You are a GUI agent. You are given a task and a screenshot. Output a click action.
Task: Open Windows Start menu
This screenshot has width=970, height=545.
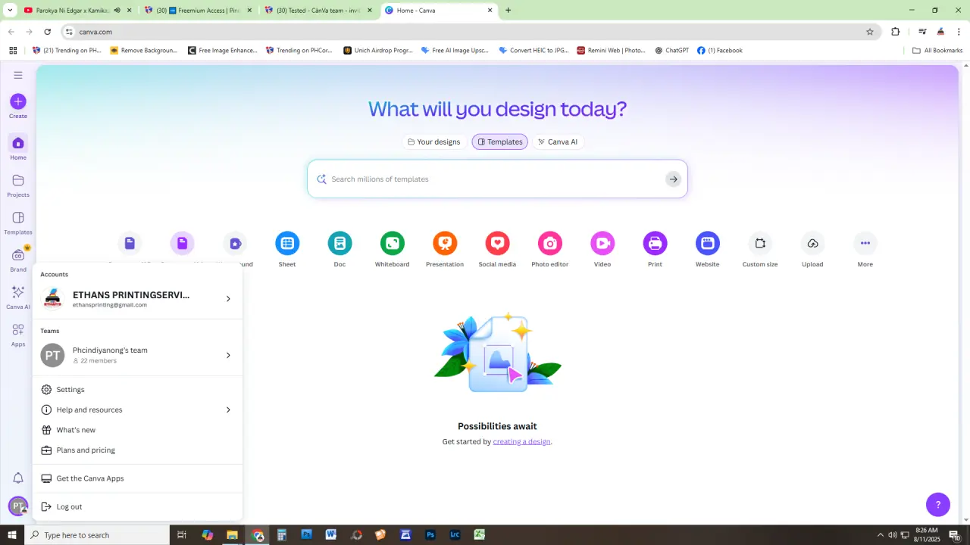click(x=12, y=535)
